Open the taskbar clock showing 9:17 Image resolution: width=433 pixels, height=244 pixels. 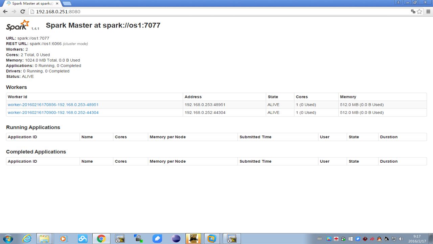click(417, 239)
